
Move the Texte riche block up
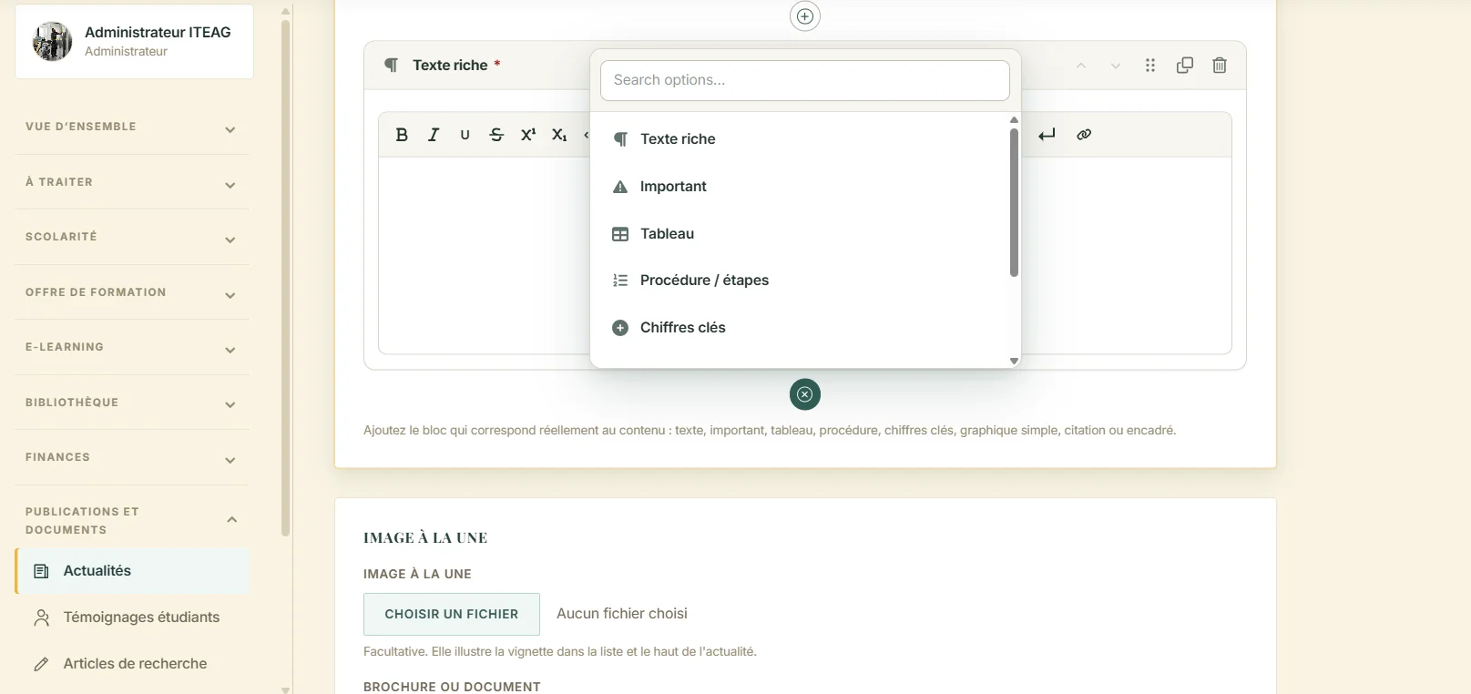[x=1081, y=66]
